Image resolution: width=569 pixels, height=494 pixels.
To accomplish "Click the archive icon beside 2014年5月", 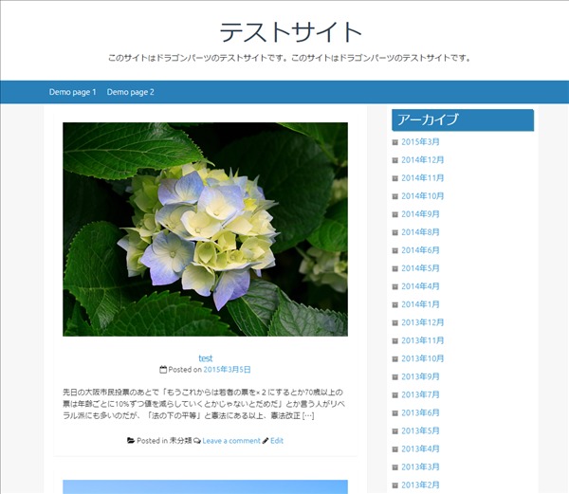I will [x=395, y=268].
